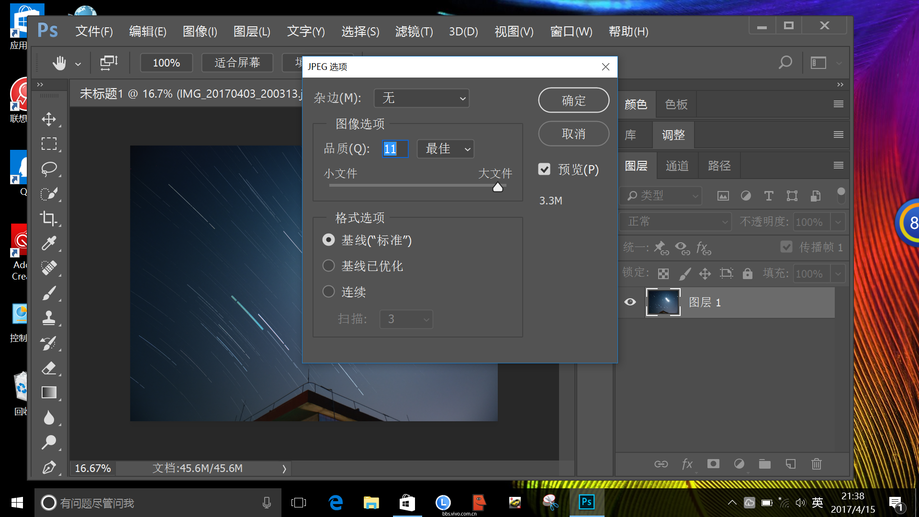Click lock transparent pixels icon

coord(663,274)
